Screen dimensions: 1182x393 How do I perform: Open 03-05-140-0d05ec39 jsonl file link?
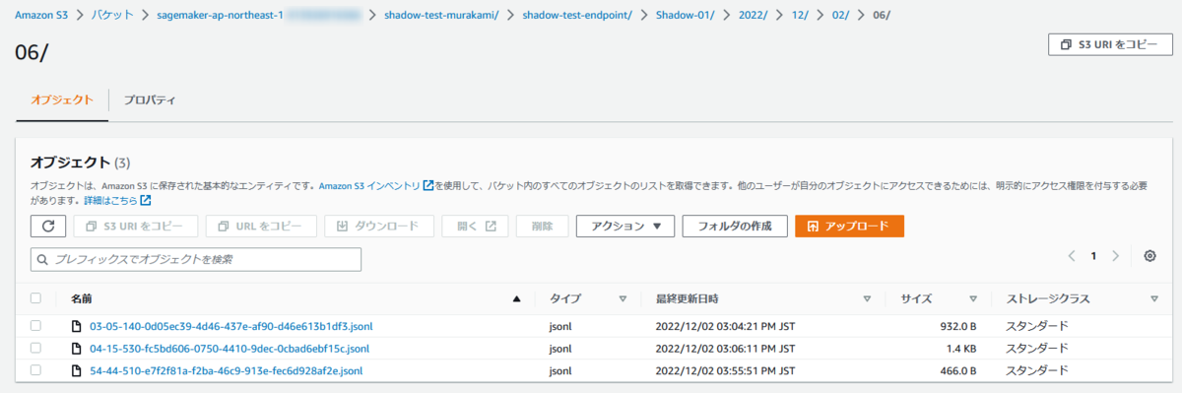coord(231,326)
